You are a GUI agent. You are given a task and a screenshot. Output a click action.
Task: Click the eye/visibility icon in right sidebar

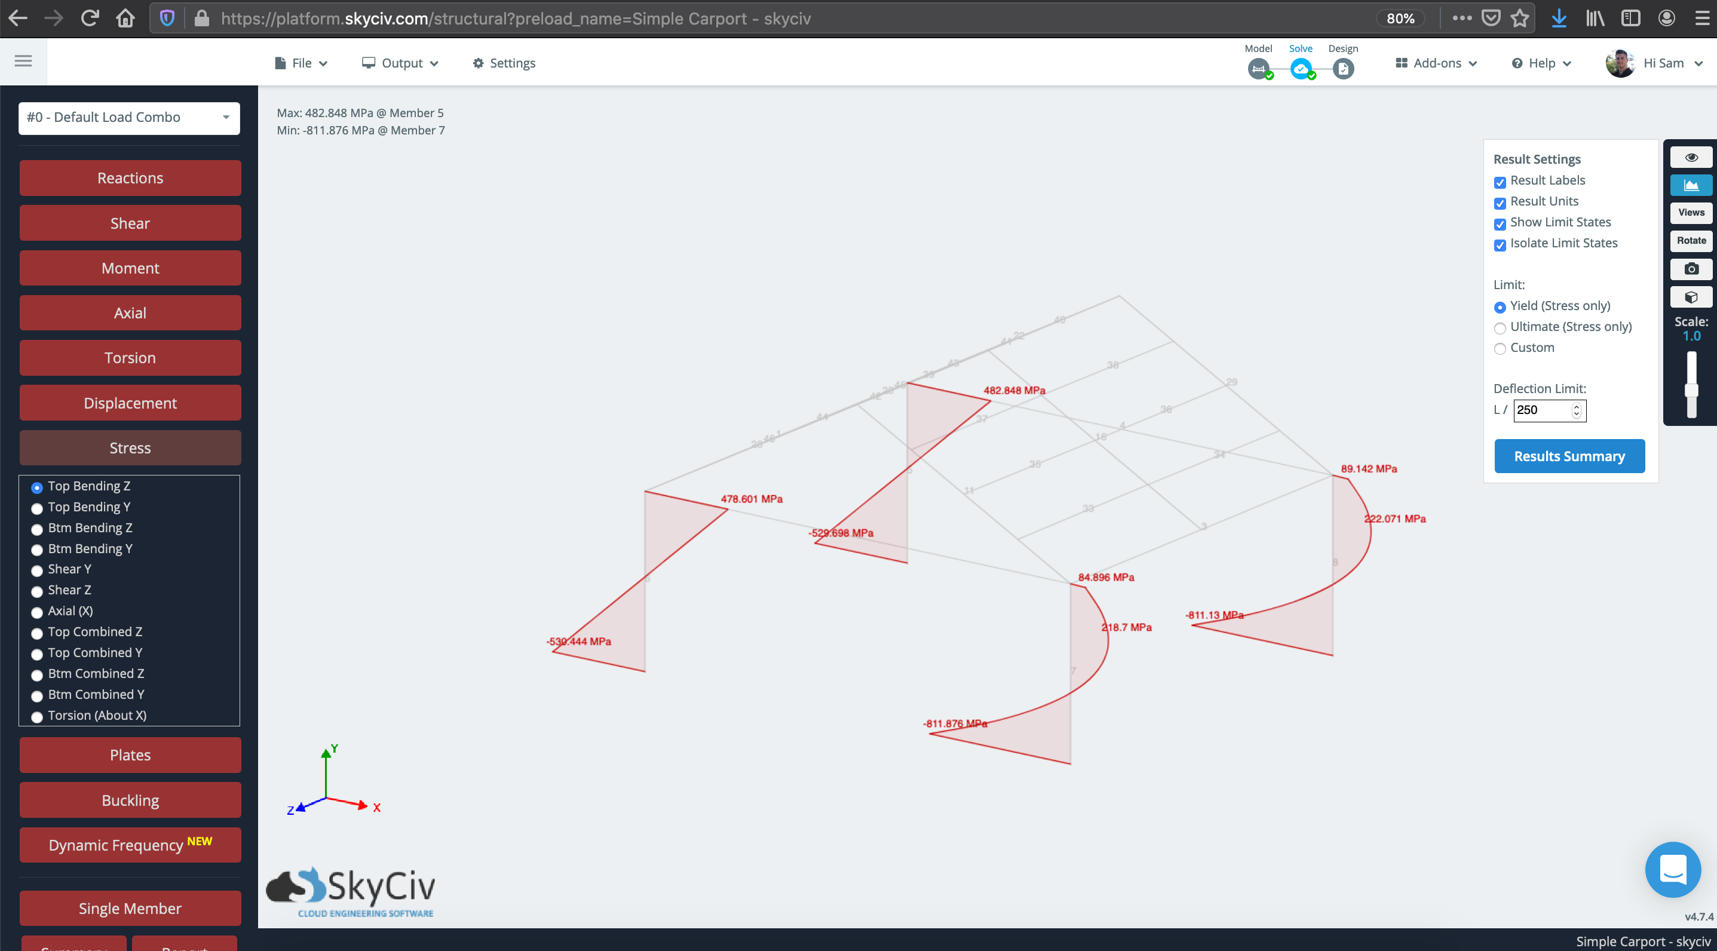click(1690, 157)
